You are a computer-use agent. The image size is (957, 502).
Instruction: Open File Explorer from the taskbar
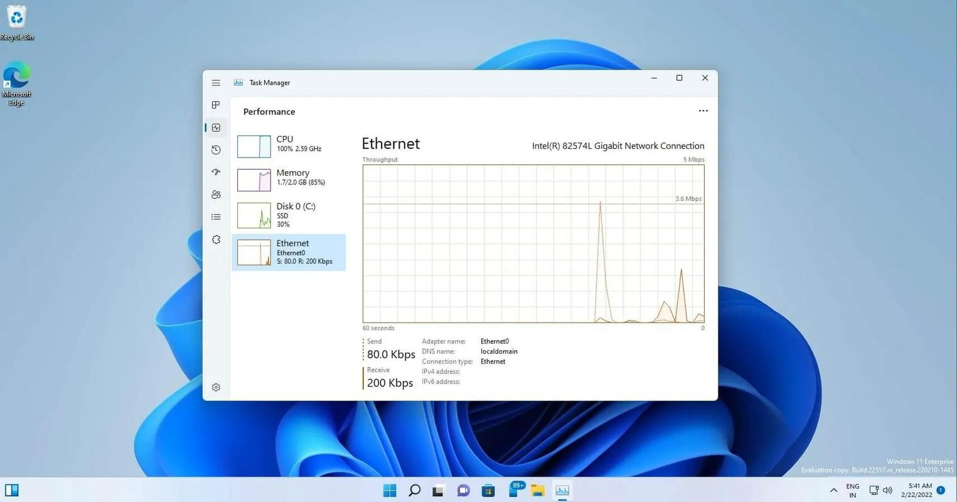click(x=538, y=490)
